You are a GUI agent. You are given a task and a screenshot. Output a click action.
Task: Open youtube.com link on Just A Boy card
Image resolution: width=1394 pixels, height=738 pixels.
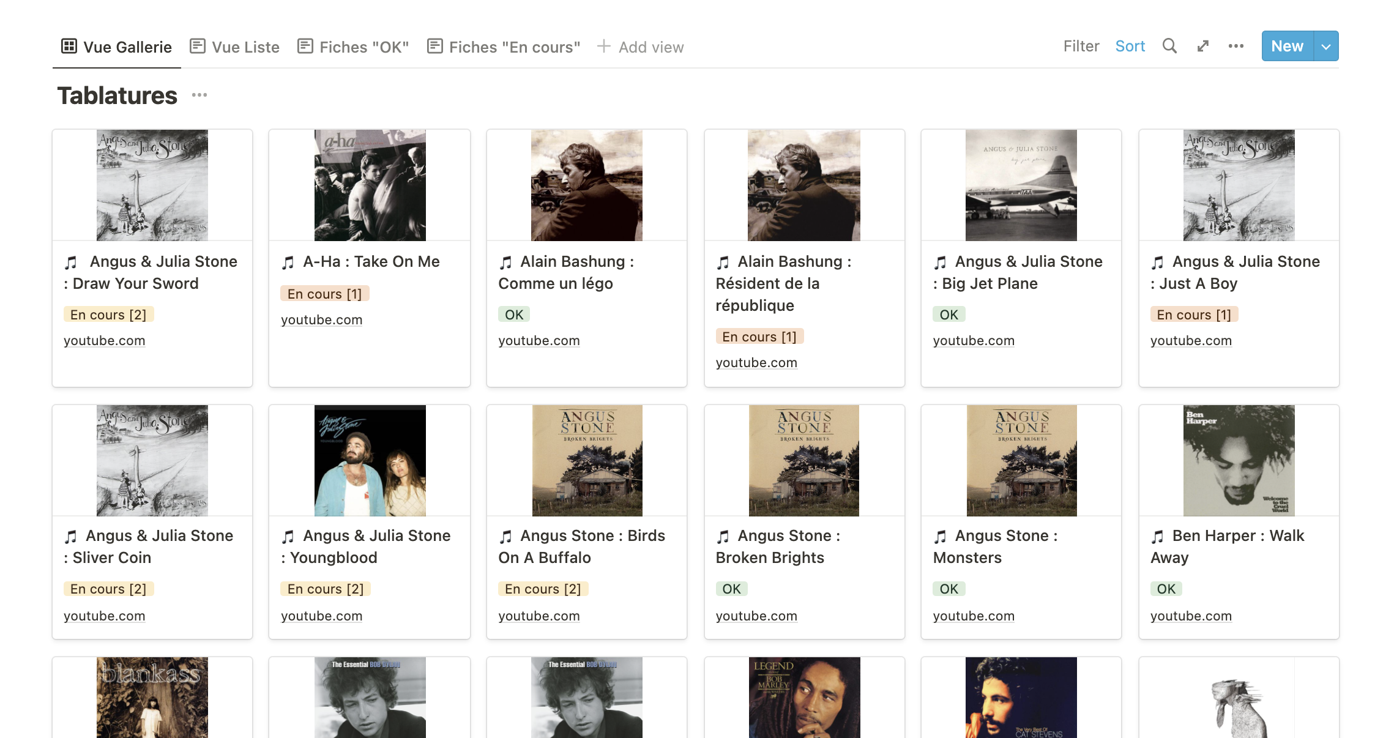[x=1191, y=340]
